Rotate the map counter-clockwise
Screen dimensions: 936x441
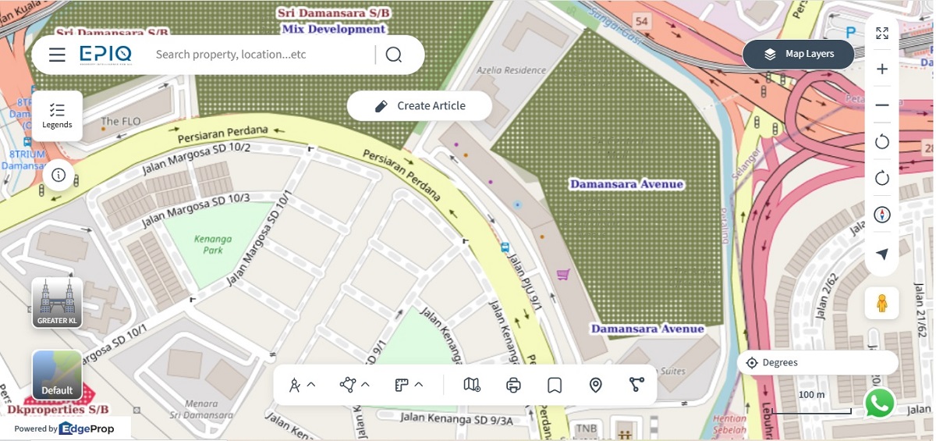pos(882,141)
